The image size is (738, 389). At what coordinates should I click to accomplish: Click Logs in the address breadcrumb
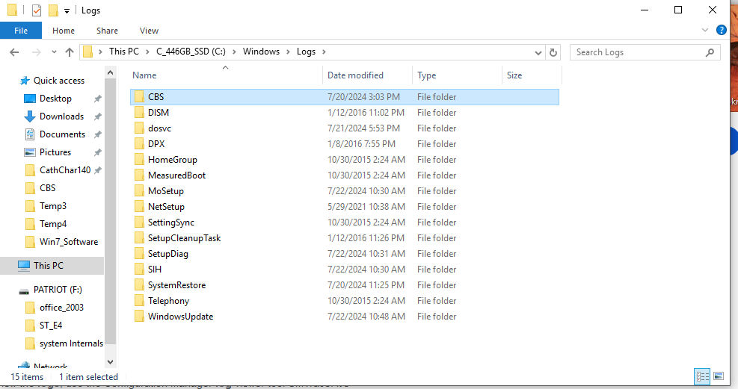pos(306,52)
